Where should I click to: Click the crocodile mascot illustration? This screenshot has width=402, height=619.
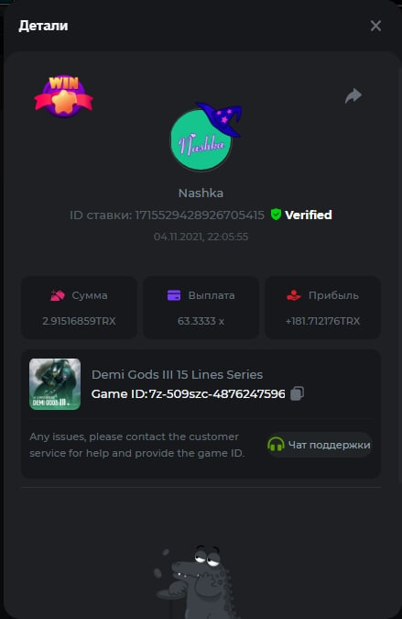(x=194, y=581)
